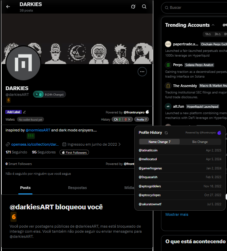Open alt.fun account name
The width and height of the screenshot is (227, 251).
[179, 106]
